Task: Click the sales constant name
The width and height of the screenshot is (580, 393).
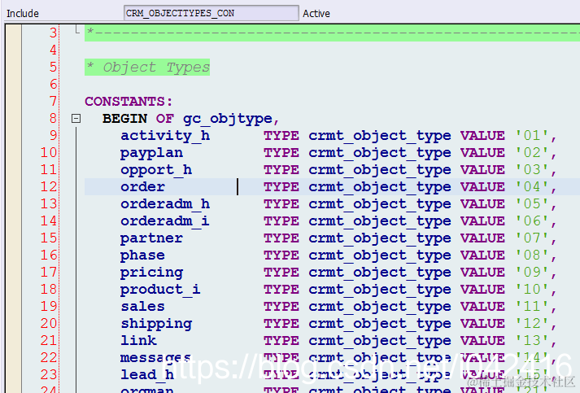Action: [142, 307]
